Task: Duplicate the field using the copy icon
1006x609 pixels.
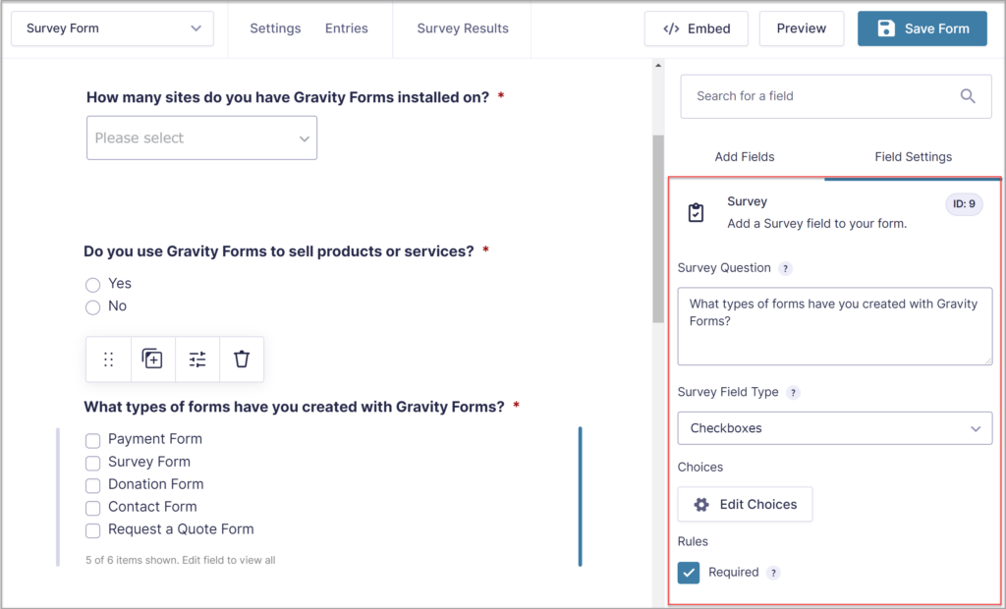Action: (152, 360)
